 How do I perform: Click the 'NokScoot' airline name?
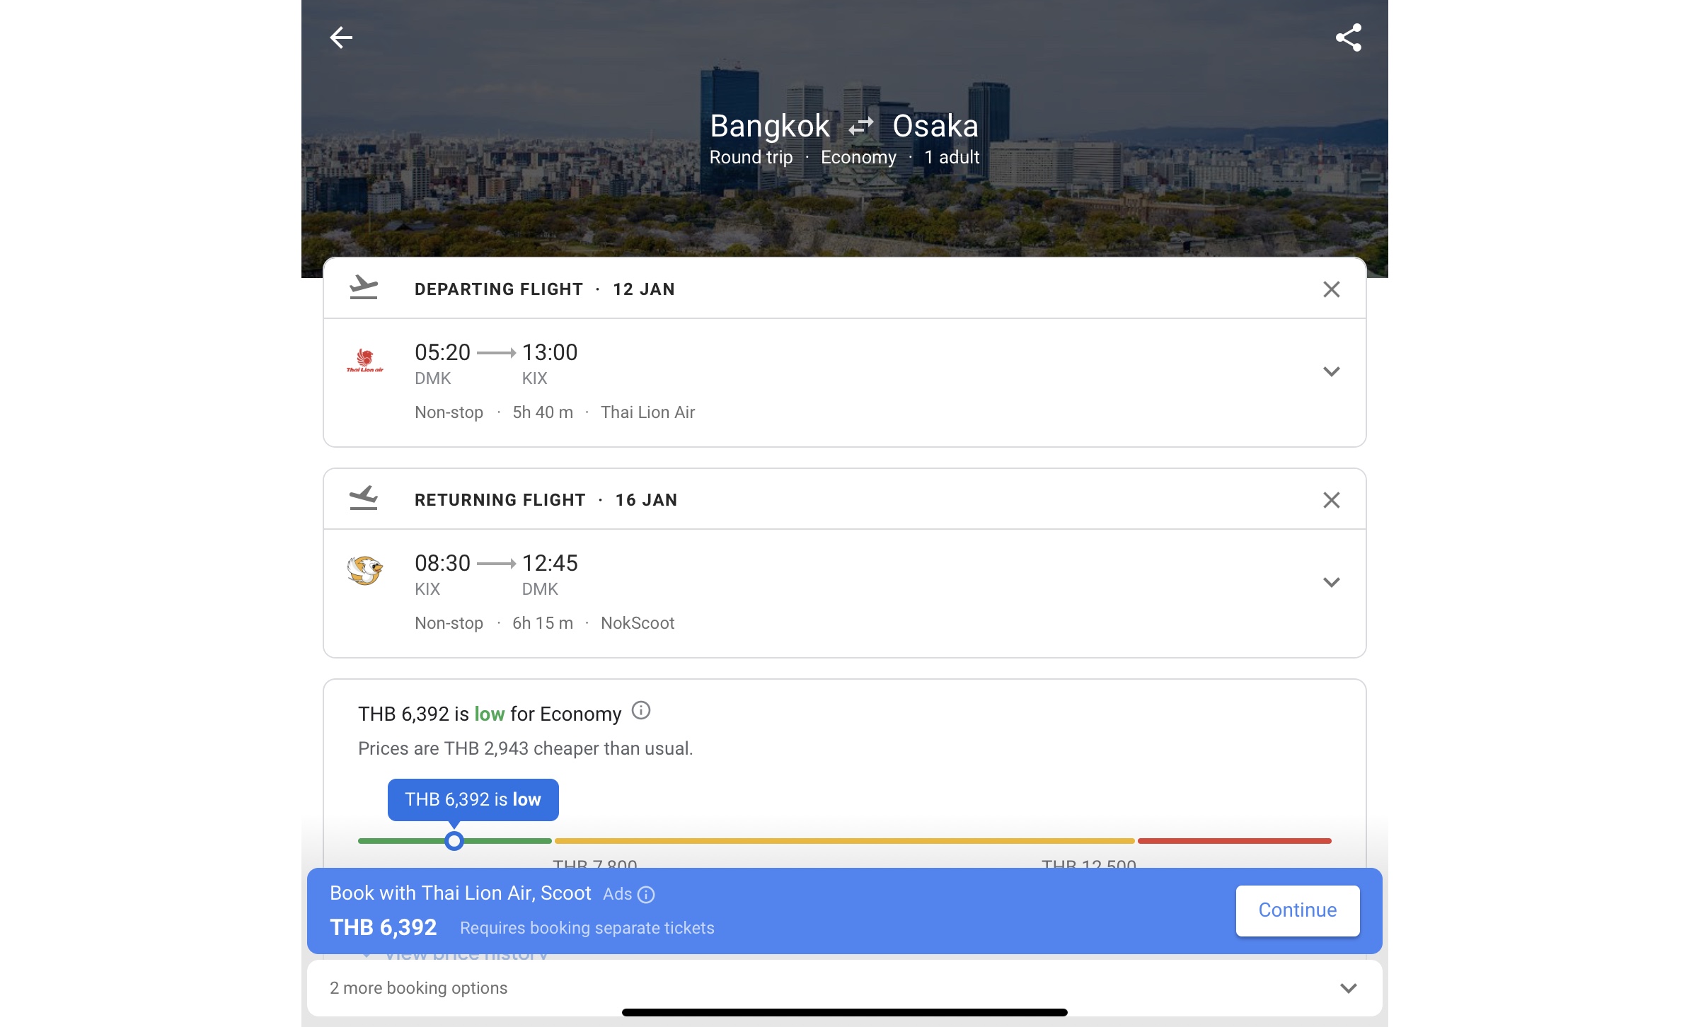(x=638, y=623)
